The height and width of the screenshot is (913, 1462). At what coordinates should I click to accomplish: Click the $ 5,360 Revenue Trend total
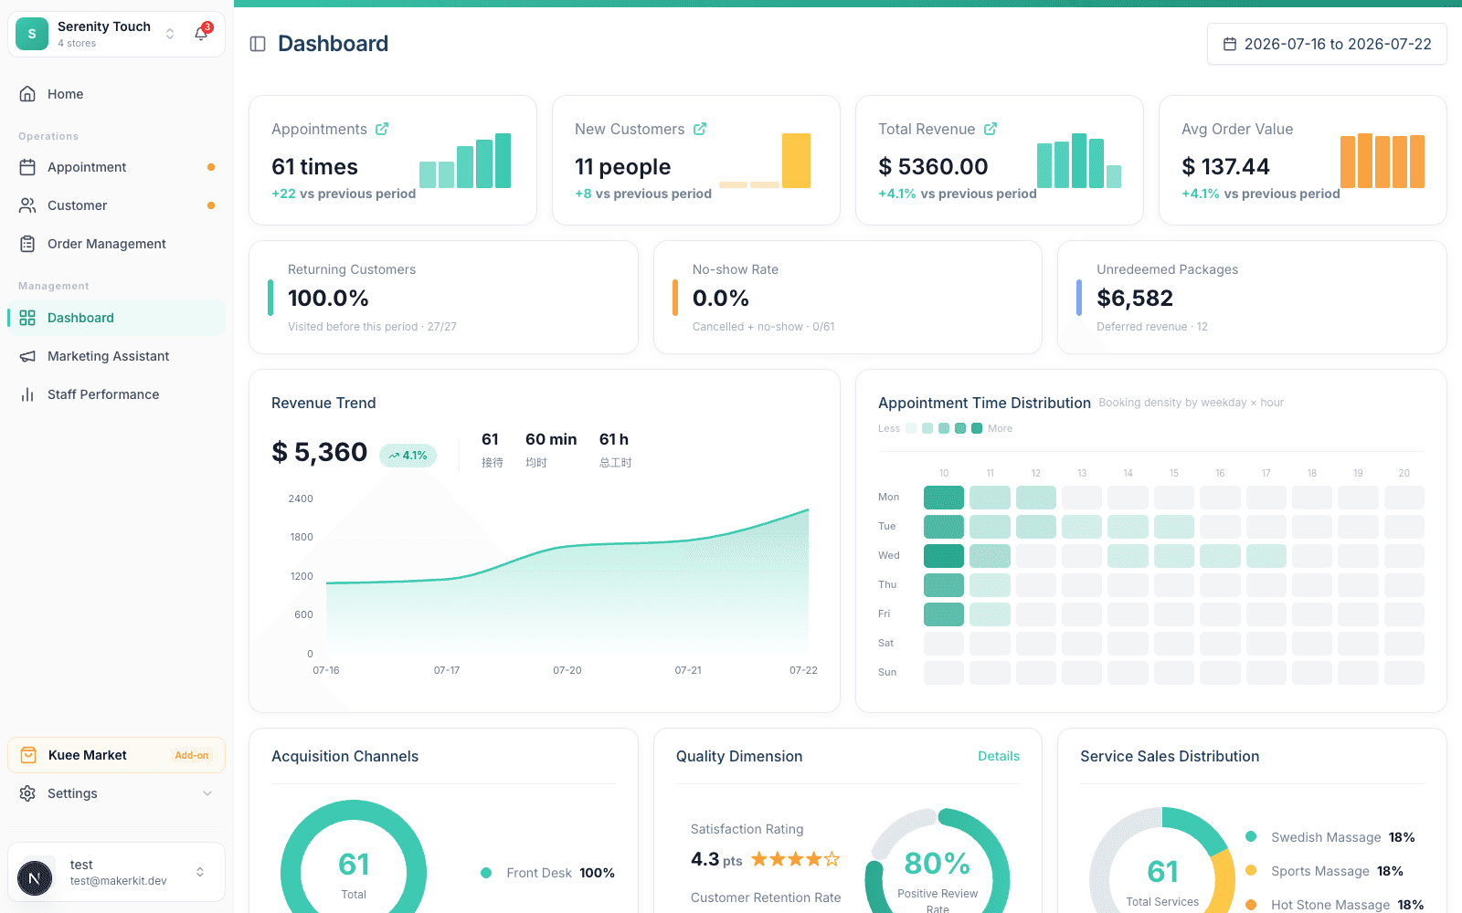click(320, 452)
